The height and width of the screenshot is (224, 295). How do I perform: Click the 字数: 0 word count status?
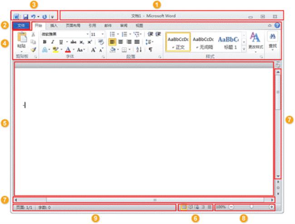coord(44,208)
